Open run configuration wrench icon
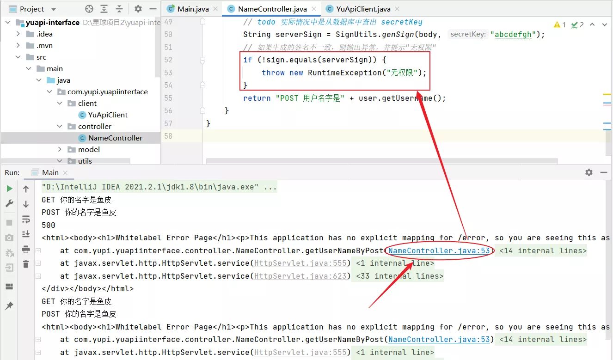This screenshot has height=360, width=613. (x=9, y=203)
